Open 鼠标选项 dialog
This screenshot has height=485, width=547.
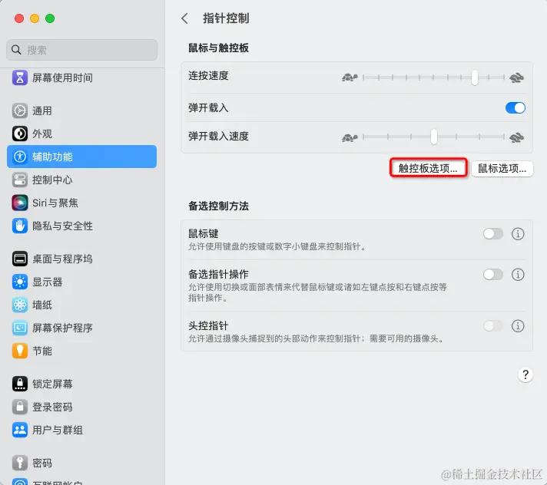[502, 169]
